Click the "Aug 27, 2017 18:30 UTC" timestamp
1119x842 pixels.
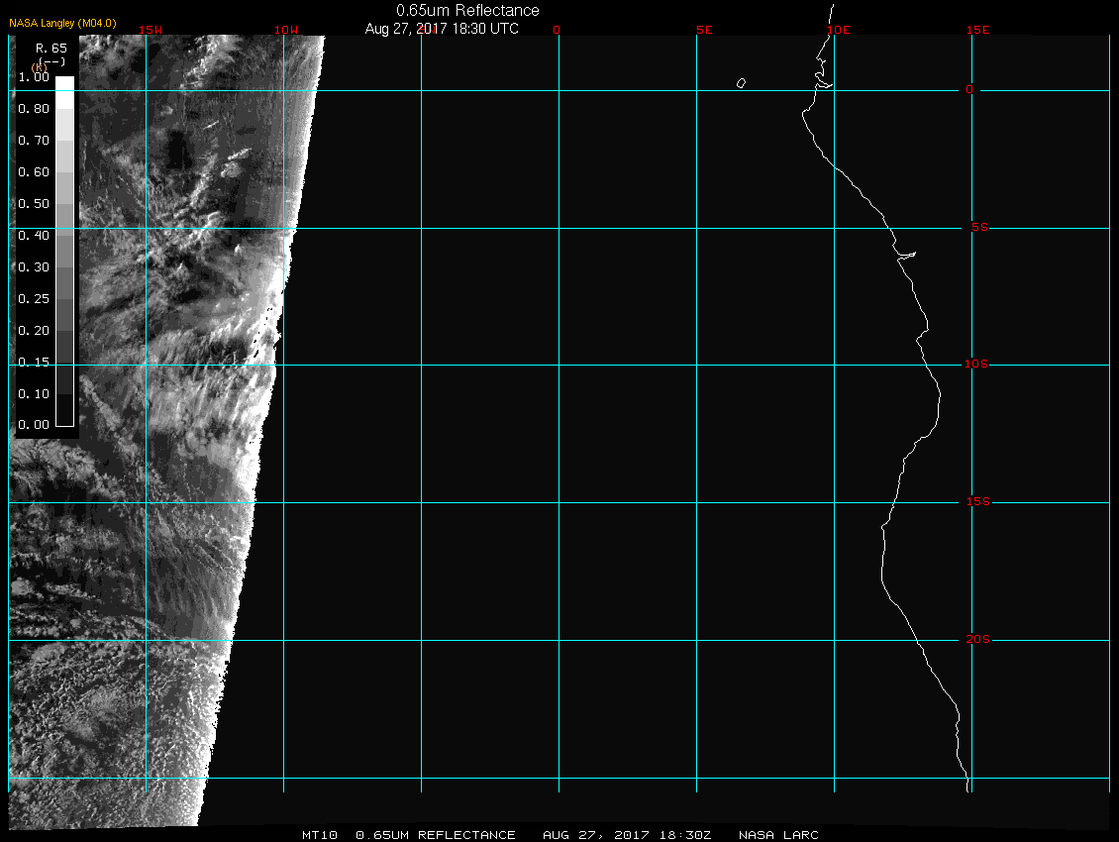(x=442, y=29)
